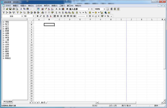Open the 插入注释 combo box dropdown arrow
Viewport: 167px width, 108px height.
[x=89, y=9]
